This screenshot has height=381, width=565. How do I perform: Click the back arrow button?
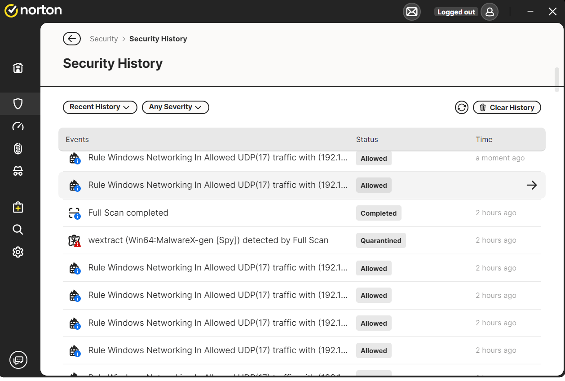72,39
